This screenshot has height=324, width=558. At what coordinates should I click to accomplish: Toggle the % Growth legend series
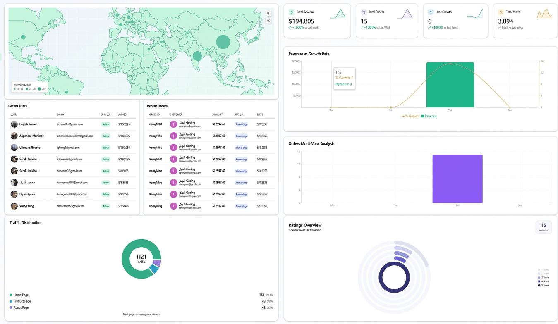(411, 116)
